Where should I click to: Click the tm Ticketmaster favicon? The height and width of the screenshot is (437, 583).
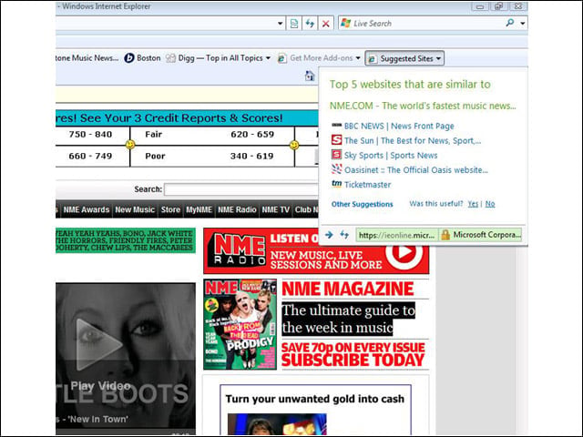336,184
